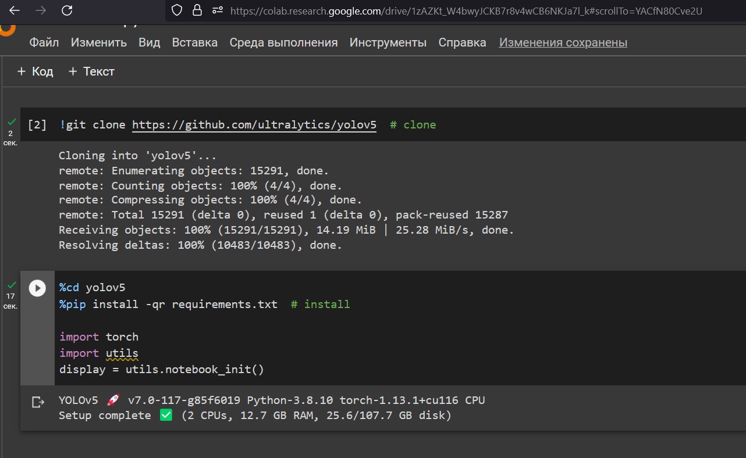746x458 pixels.
Task: Click the 'import torch' code line
Action: click(x=99, y=337)
